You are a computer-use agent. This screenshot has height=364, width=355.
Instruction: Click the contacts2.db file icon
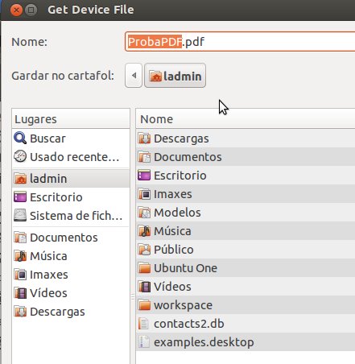[x=144, y=324]
